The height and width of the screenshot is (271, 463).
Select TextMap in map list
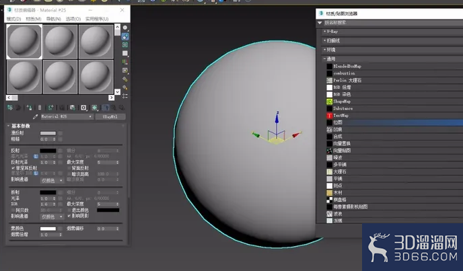tap(393, 116)
